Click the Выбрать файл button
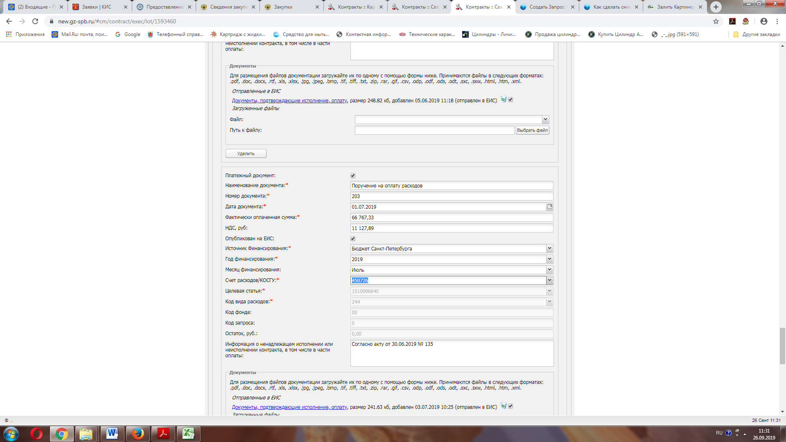786x442 pixels. click(532, 130)
